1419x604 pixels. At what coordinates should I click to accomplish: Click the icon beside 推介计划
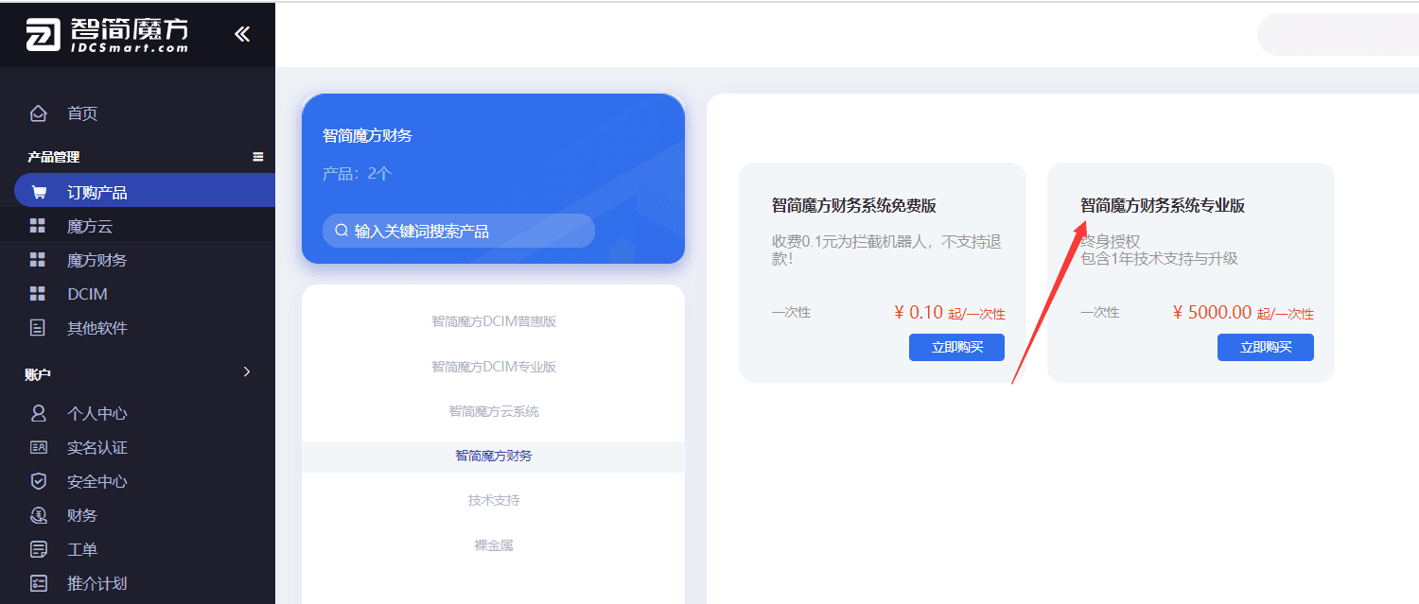point(38,583)
